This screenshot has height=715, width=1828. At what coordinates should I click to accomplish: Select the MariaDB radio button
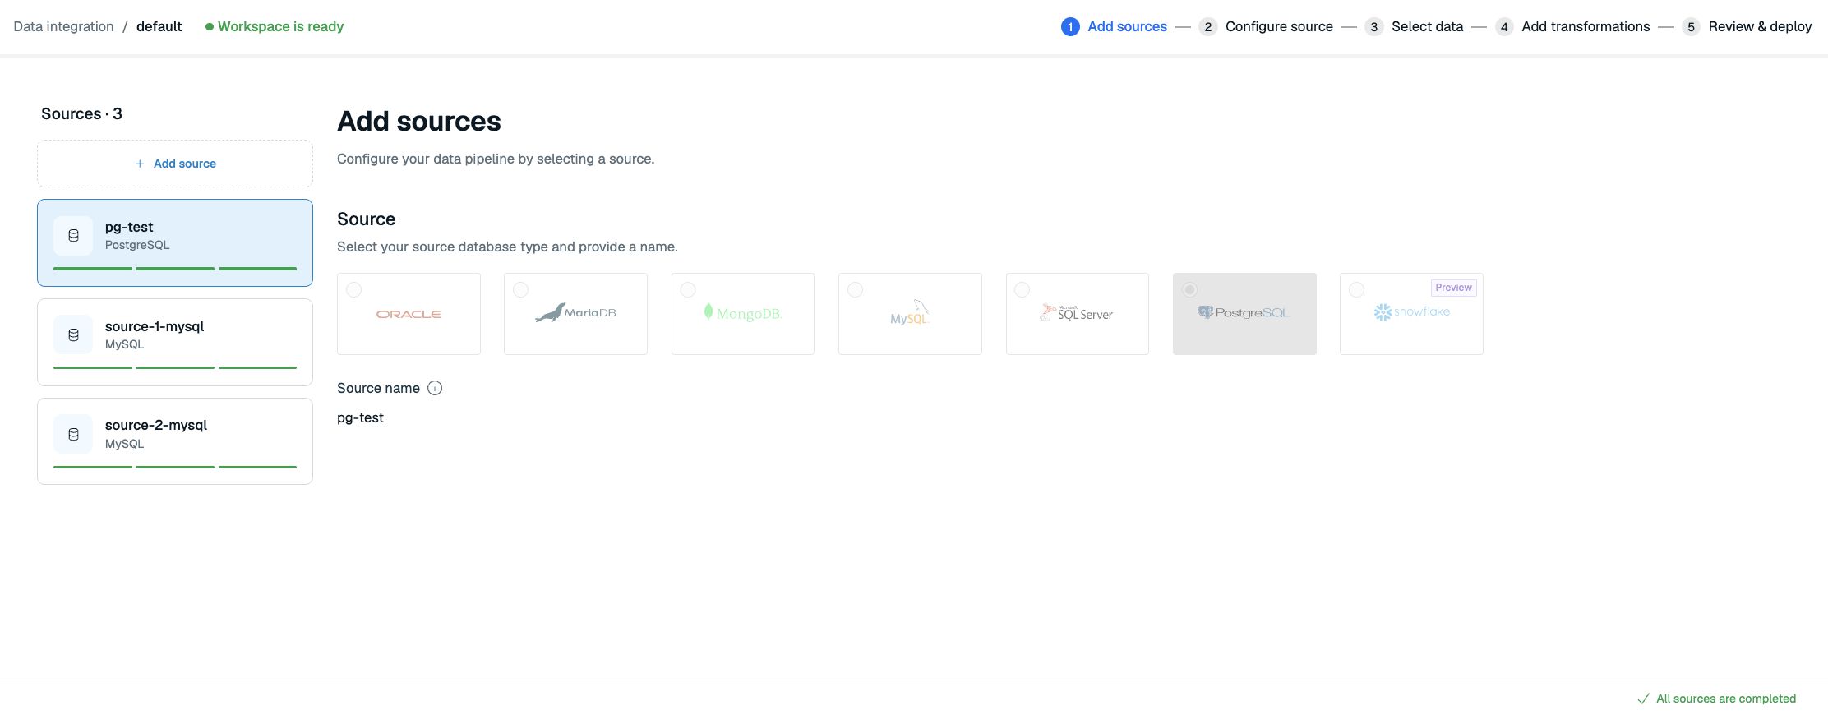coord(520,289)
